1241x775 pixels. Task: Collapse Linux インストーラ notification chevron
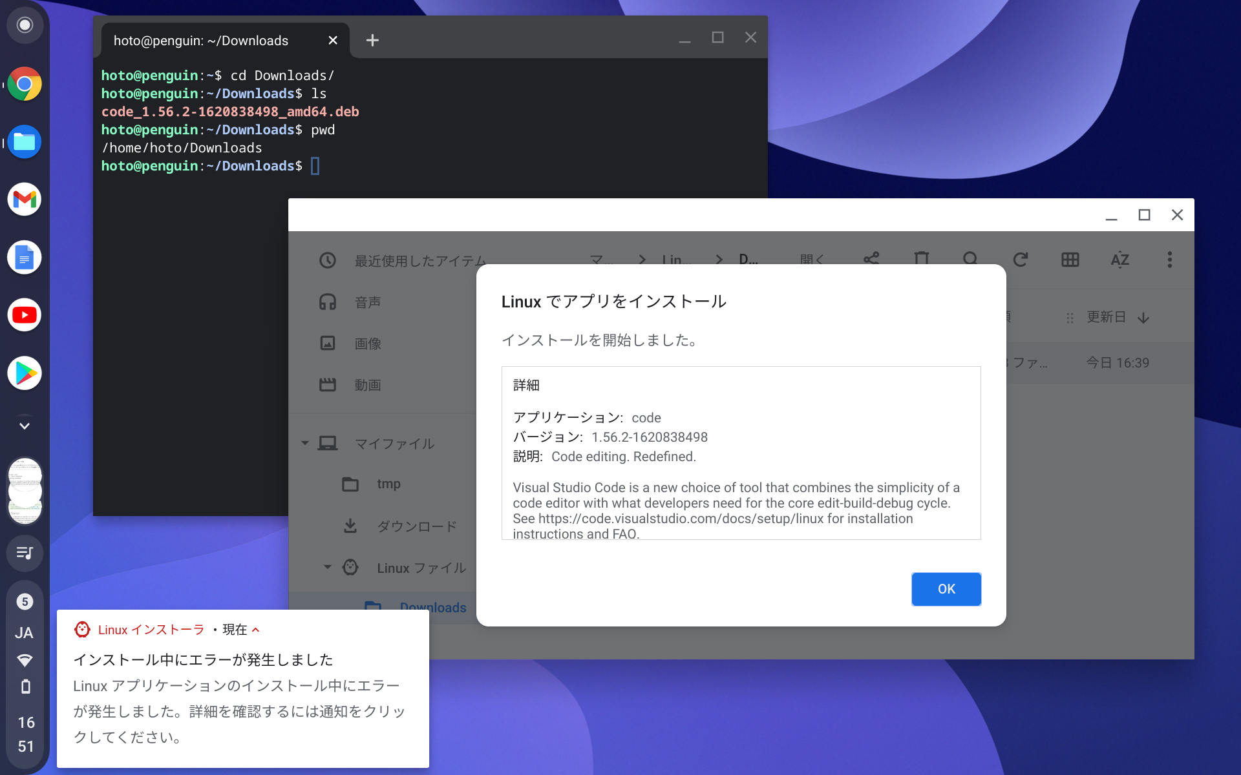point(256,630)
